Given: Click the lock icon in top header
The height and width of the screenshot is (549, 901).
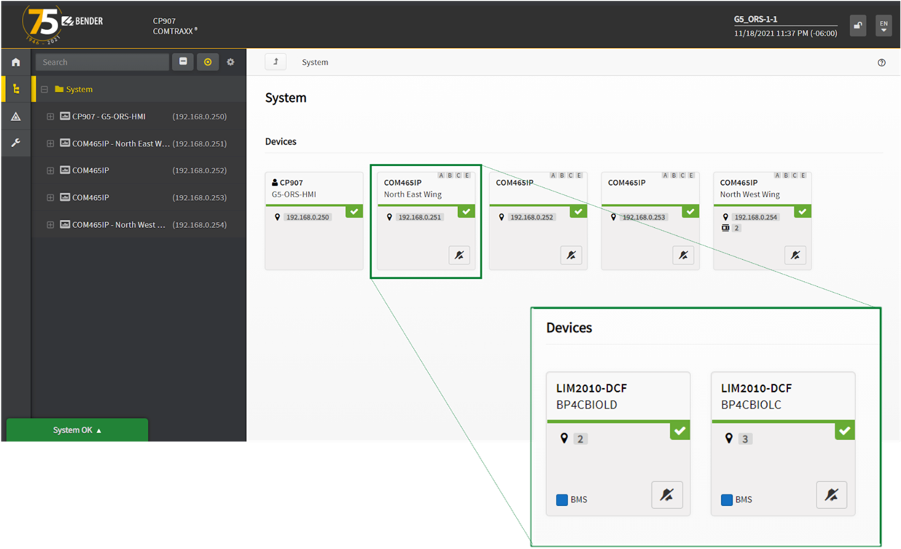Looking at the screenshot, I should [x=858, y=25].
